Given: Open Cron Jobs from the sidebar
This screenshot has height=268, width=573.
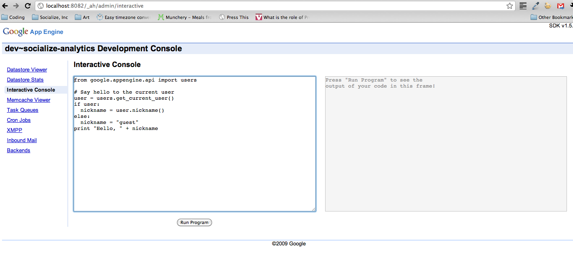Looking at the screenshot, I should point(19,120).
